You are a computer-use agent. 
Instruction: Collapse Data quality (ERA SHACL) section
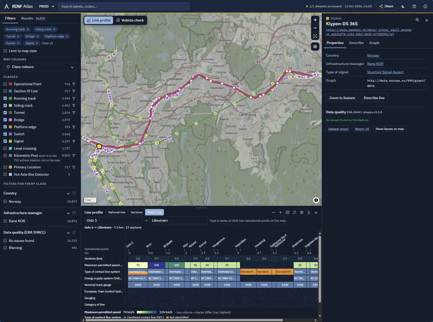(68, 232)
